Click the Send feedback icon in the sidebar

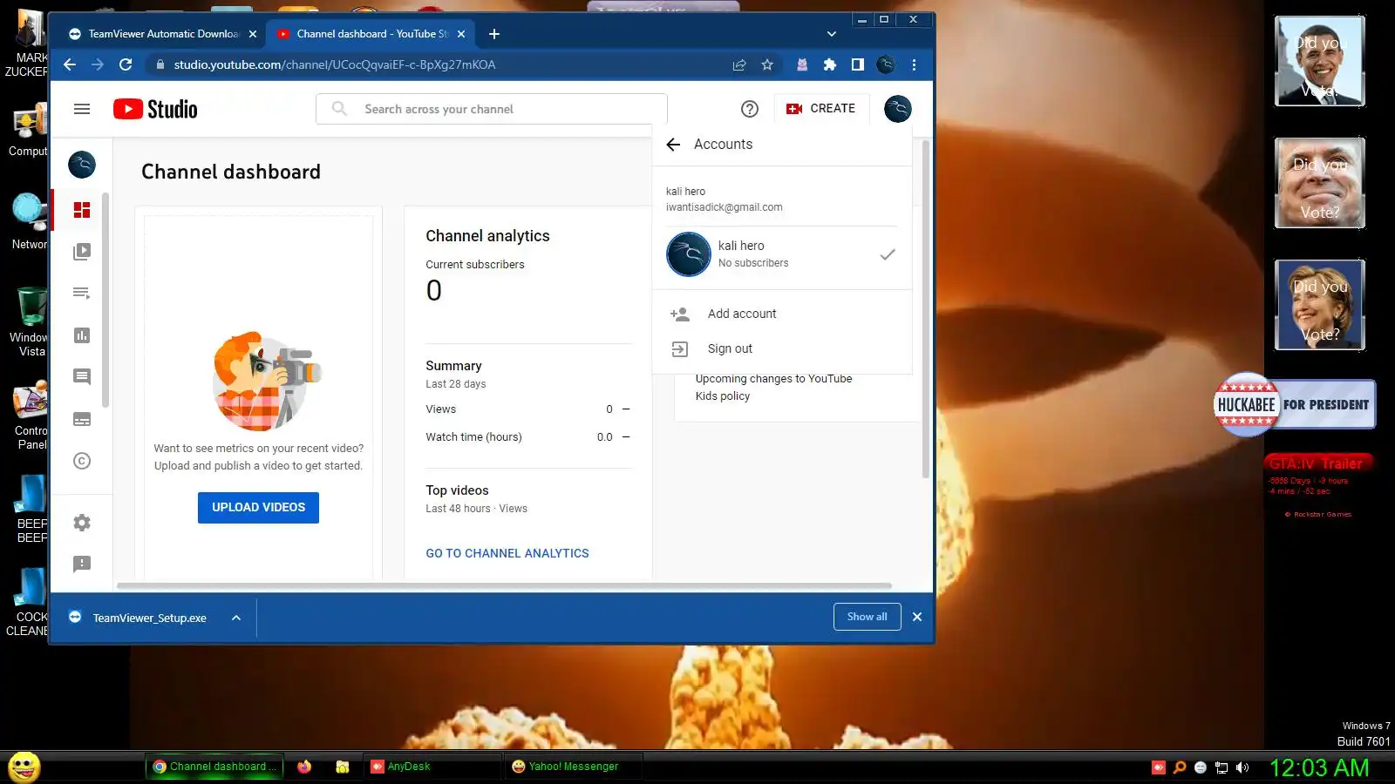point(82,564)
